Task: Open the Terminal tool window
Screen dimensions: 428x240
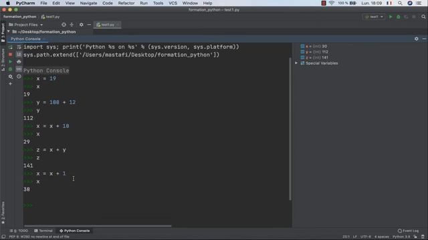Action: click(43, 231)
